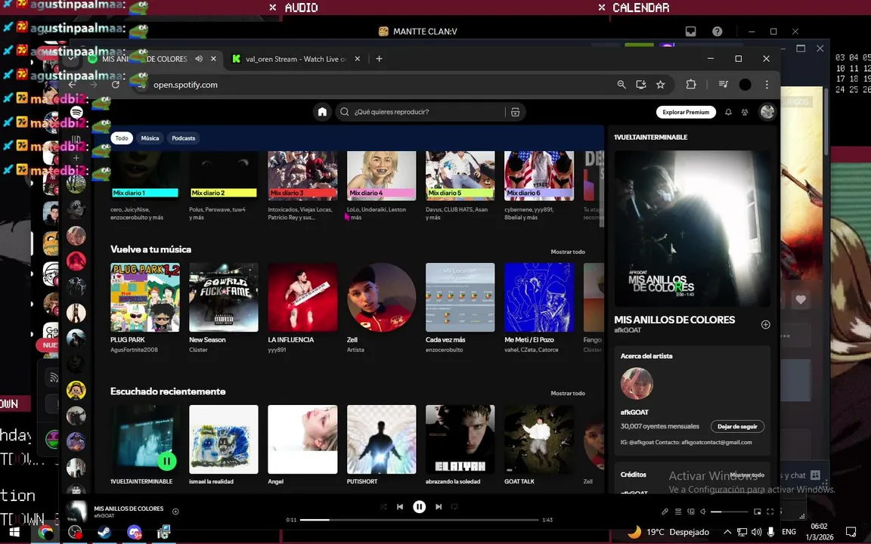Mute the Spotify tab audio icon

[199, 59]
